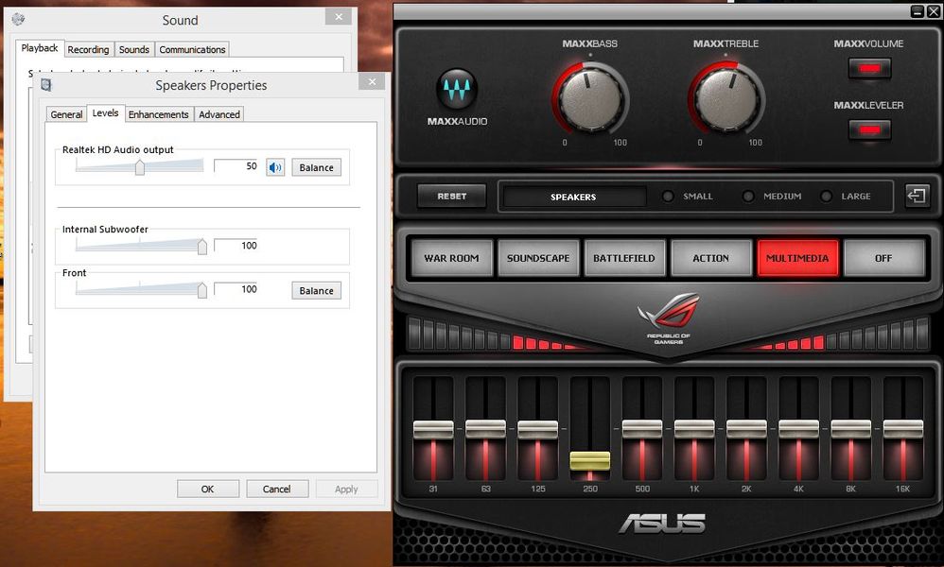This screenshot has width=944, height=567.
Task: Open the panel collapse icon beside LARGE
Action: tap(916, 196)
